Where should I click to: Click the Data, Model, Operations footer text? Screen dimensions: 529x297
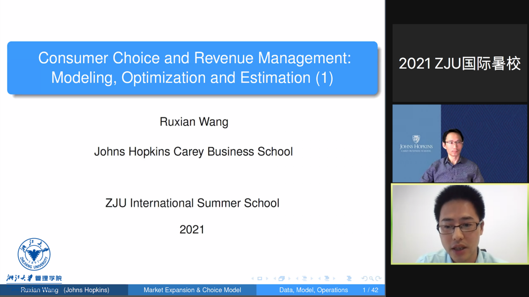coord(313,290)
